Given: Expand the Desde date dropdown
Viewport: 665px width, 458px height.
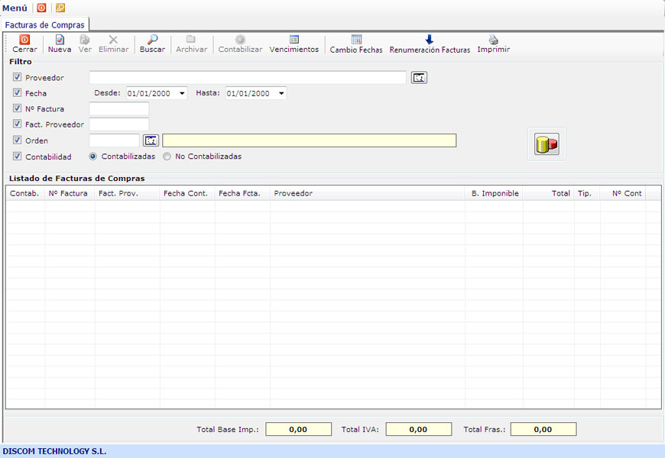Looking at the screenshot, I should [182, 94].
